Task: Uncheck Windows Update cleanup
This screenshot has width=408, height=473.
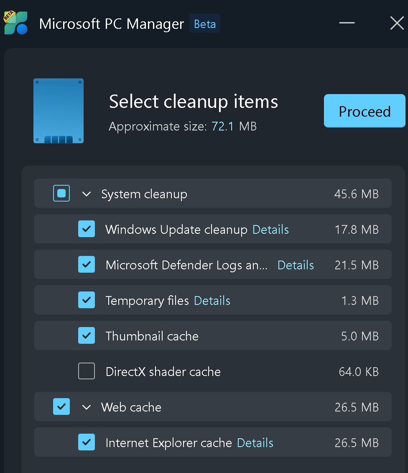Action: coord(87,229)
